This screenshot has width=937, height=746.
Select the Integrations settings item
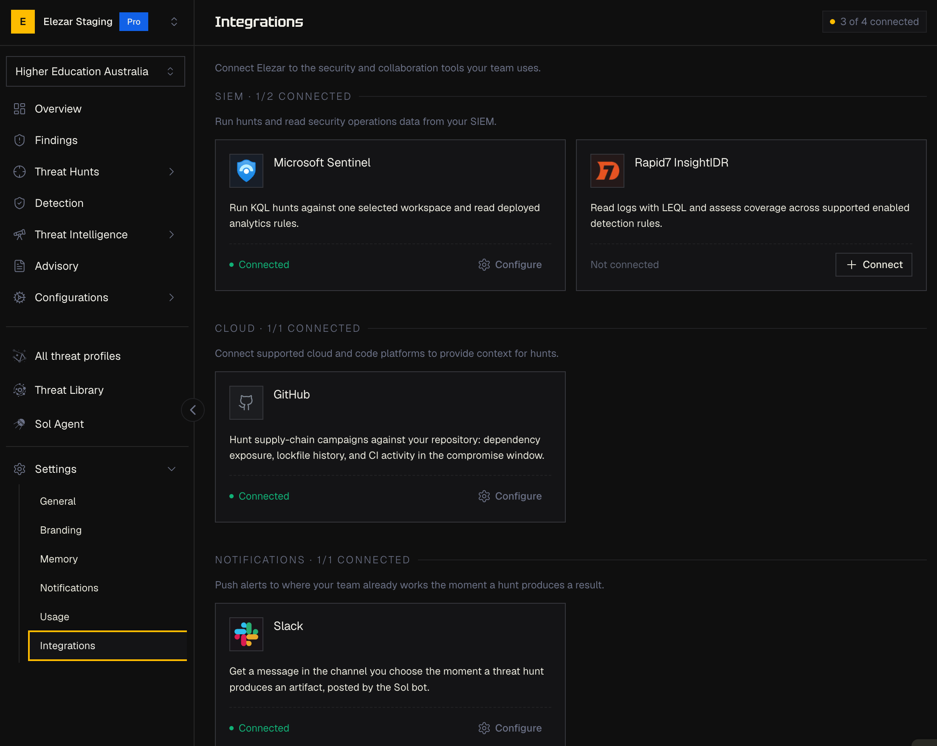[x=108, y=646]
